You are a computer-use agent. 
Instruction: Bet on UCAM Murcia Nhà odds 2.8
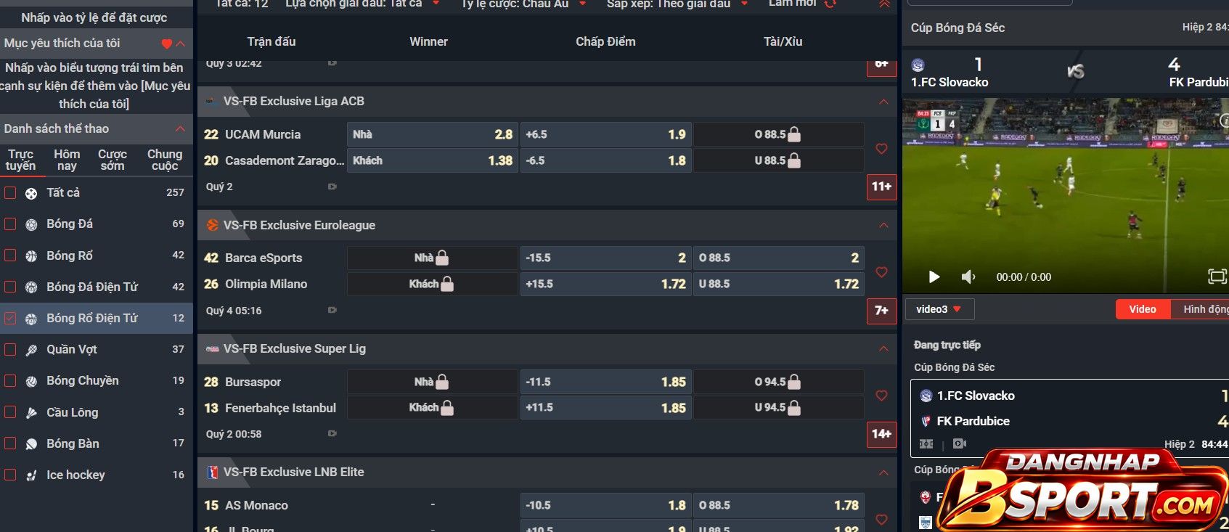click(x=432, y=134)
